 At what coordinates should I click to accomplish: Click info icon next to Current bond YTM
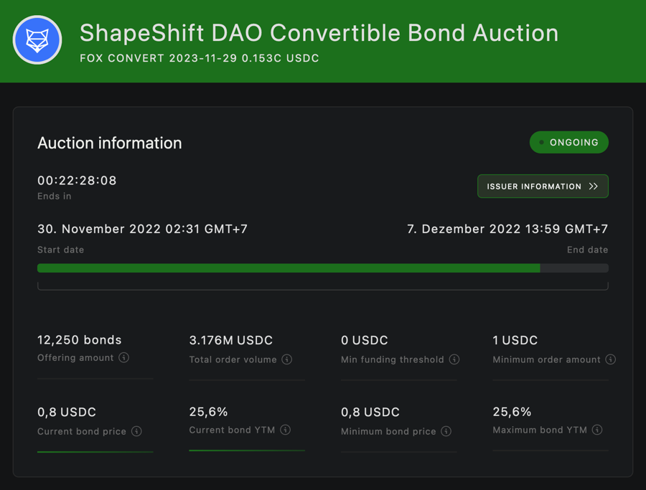point(286,430)
